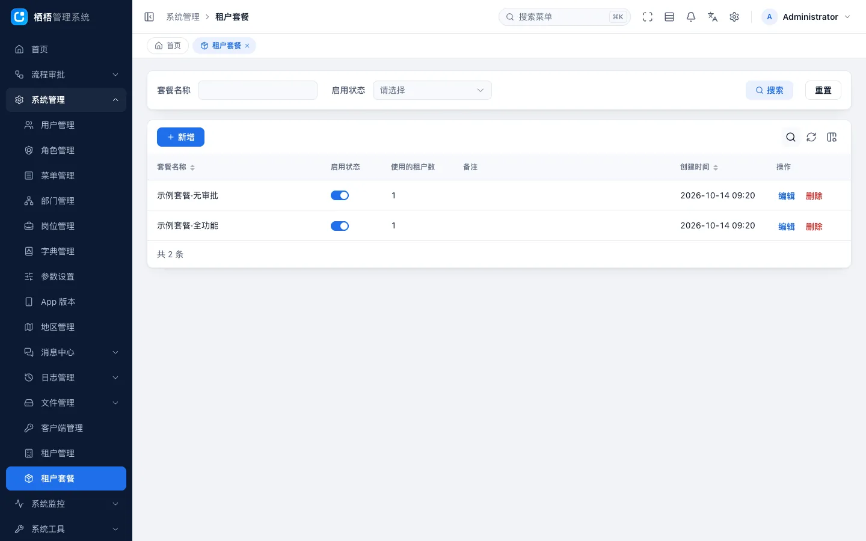
Task: Open 租户管理 in the sidebar
Action: tap(66, 453)
